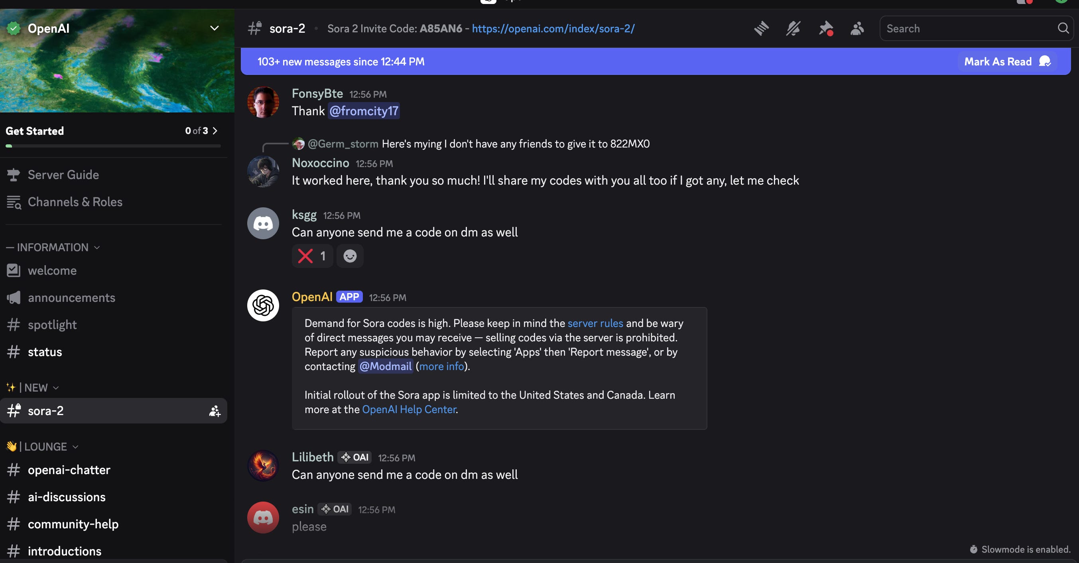Click FonsyBte's avatar picture
Screen dimensions: 1079x563
[x=263, y=102]
